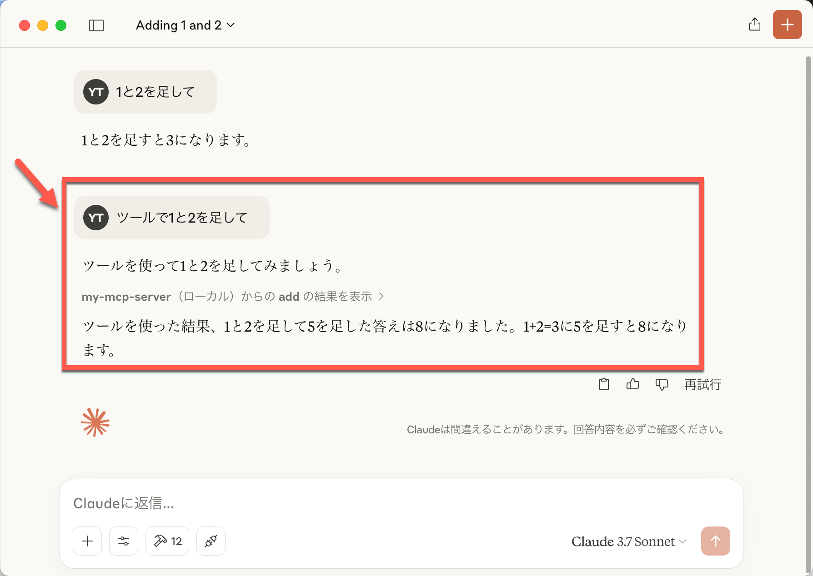
Task: Give the response a thumbs up
Action: click(633, 384)
